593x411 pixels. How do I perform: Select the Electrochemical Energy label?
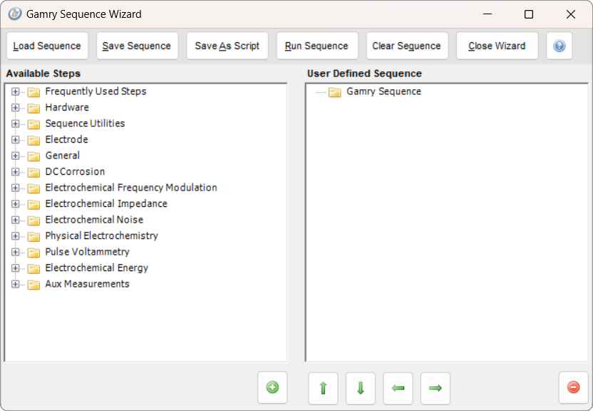[x=97, y=268]
